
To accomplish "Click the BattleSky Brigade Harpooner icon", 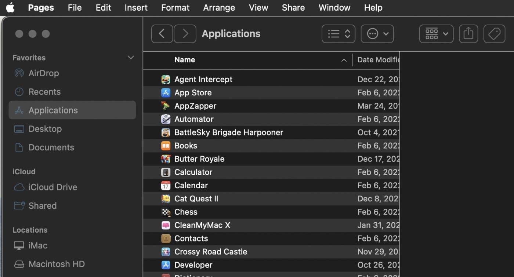I will click(x=166, y=132).
